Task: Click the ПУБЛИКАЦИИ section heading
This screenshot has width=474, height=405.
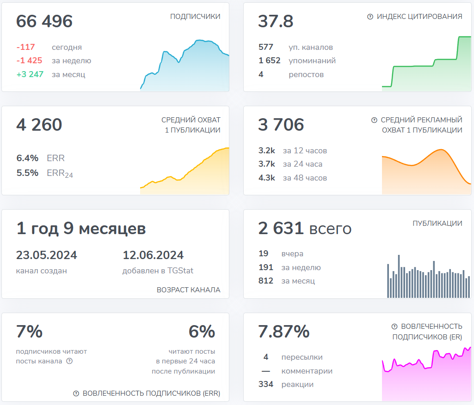Action: 437,224
